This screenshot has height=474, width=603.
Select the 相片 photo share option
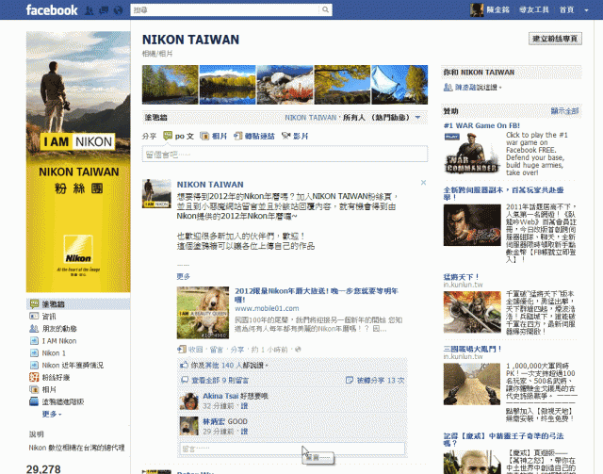coord(214,136)
